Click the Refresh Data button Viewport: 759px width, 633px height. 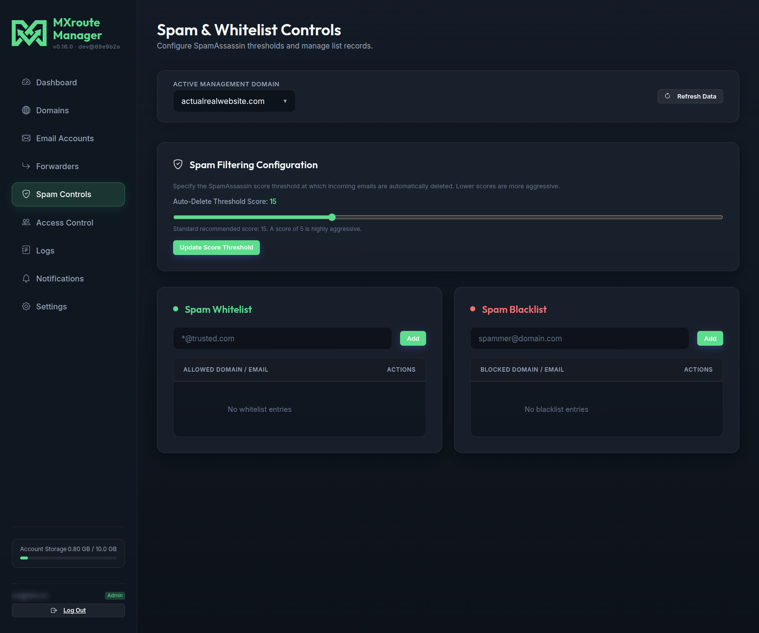pos(690,96)
